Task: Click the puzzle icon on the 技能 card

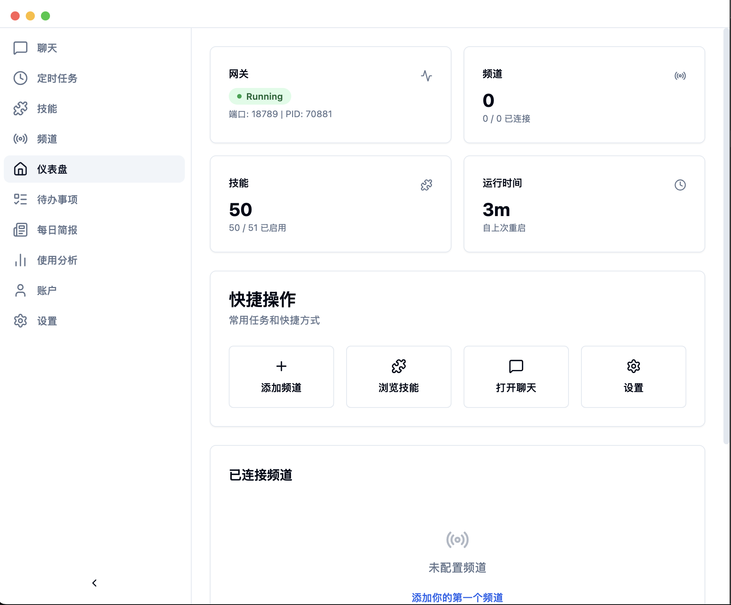Action: click(x=426, y=185)
